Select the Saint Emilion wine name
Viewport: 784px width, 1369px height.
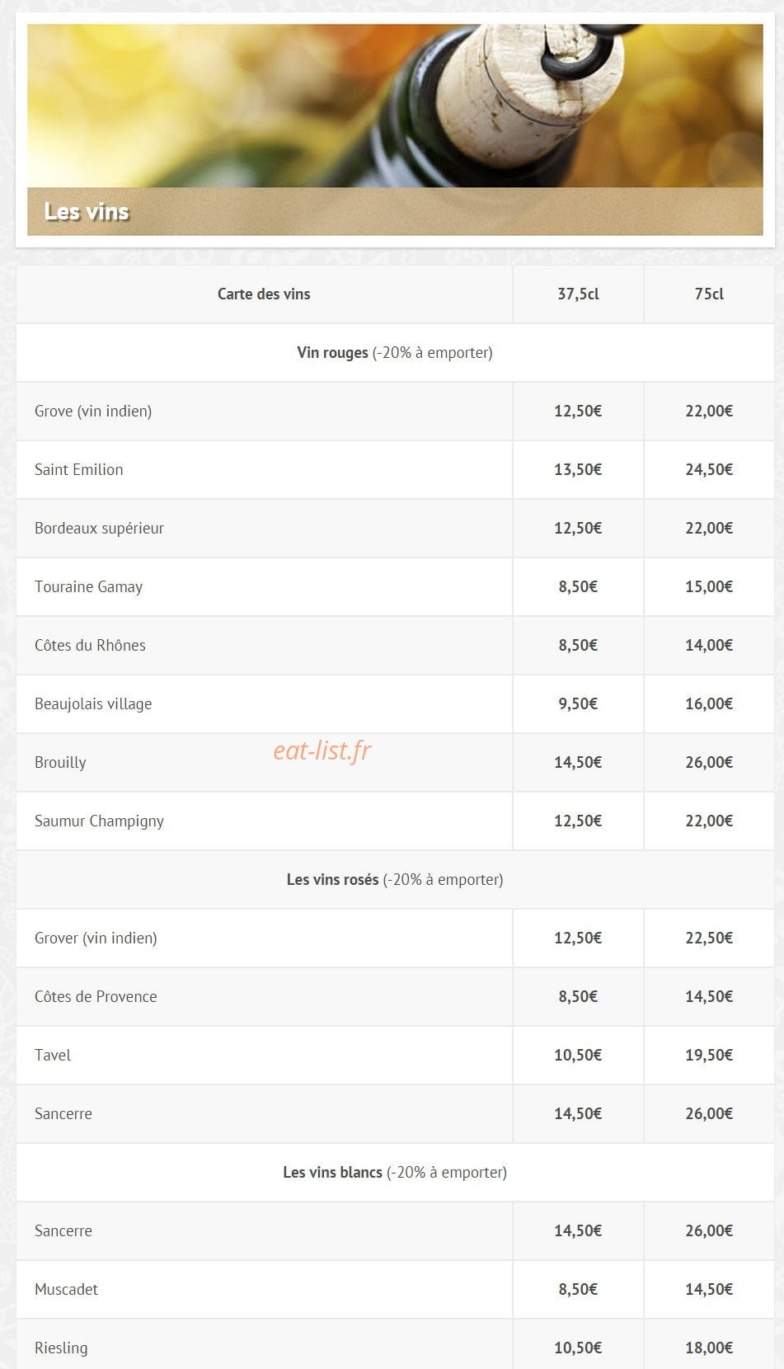point(79,469)
